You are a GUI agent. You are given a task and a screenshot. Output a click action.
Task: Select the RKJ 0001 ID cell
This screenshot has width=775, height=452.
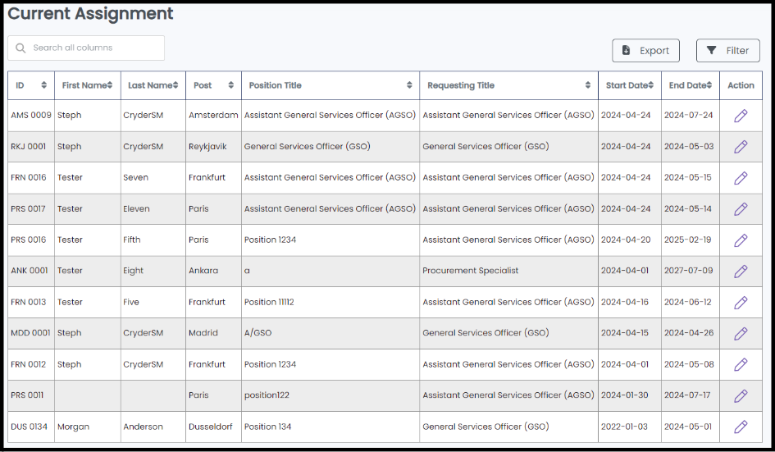(x=31, y=146)
